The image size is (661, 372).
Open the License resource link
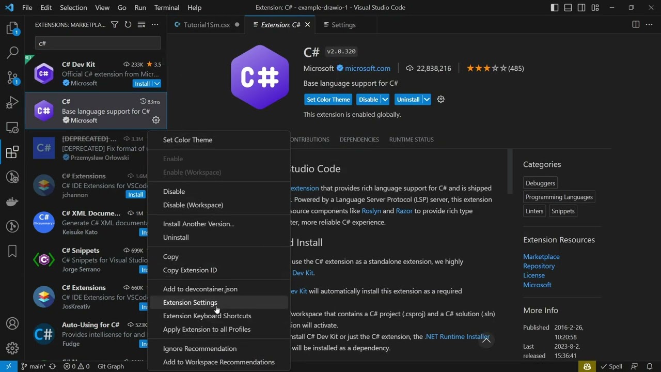(534, 275)
